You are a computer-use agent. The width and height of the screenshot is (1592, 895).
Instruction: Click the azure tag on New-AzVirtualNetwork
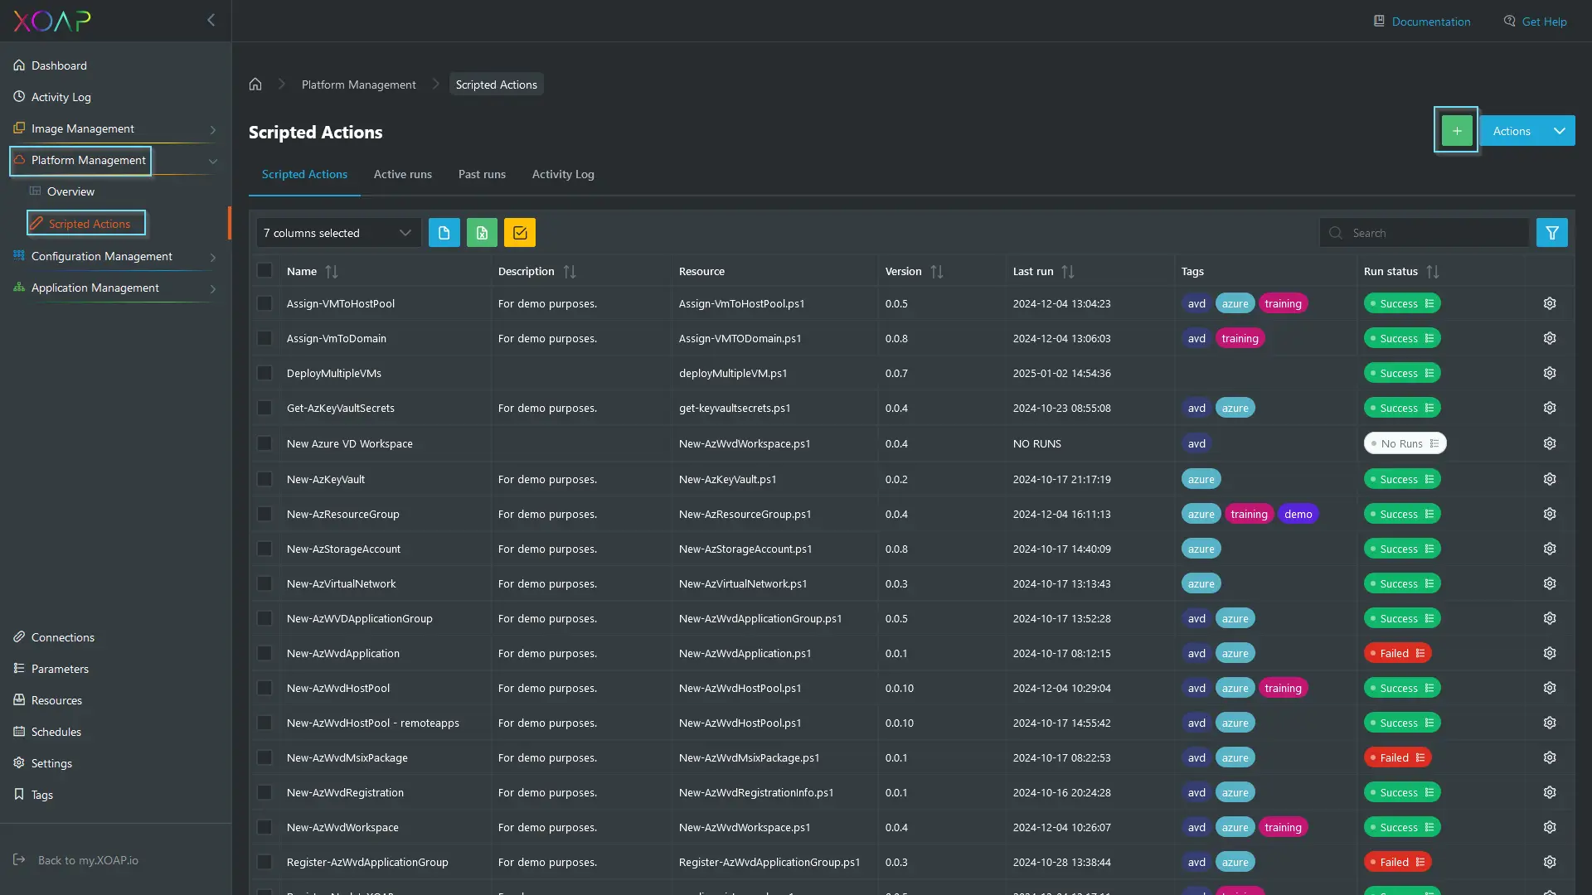(x=1201, y=583)
